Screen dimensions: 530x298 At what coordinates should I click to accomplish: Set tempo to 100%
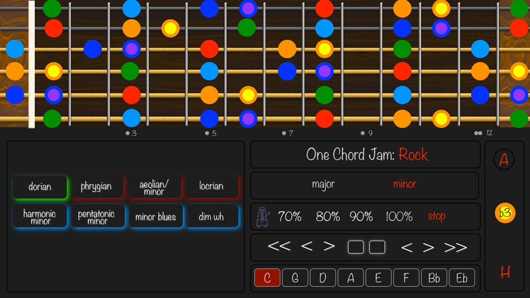click(399, 216)
